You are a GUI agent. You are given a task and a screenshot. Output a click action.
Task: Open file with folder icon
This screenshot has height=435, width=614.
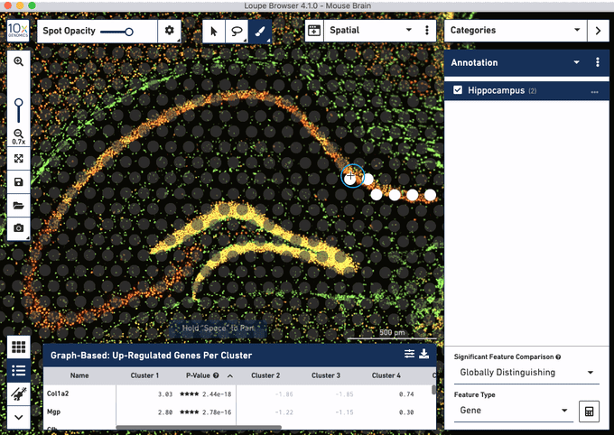(18, 205)
